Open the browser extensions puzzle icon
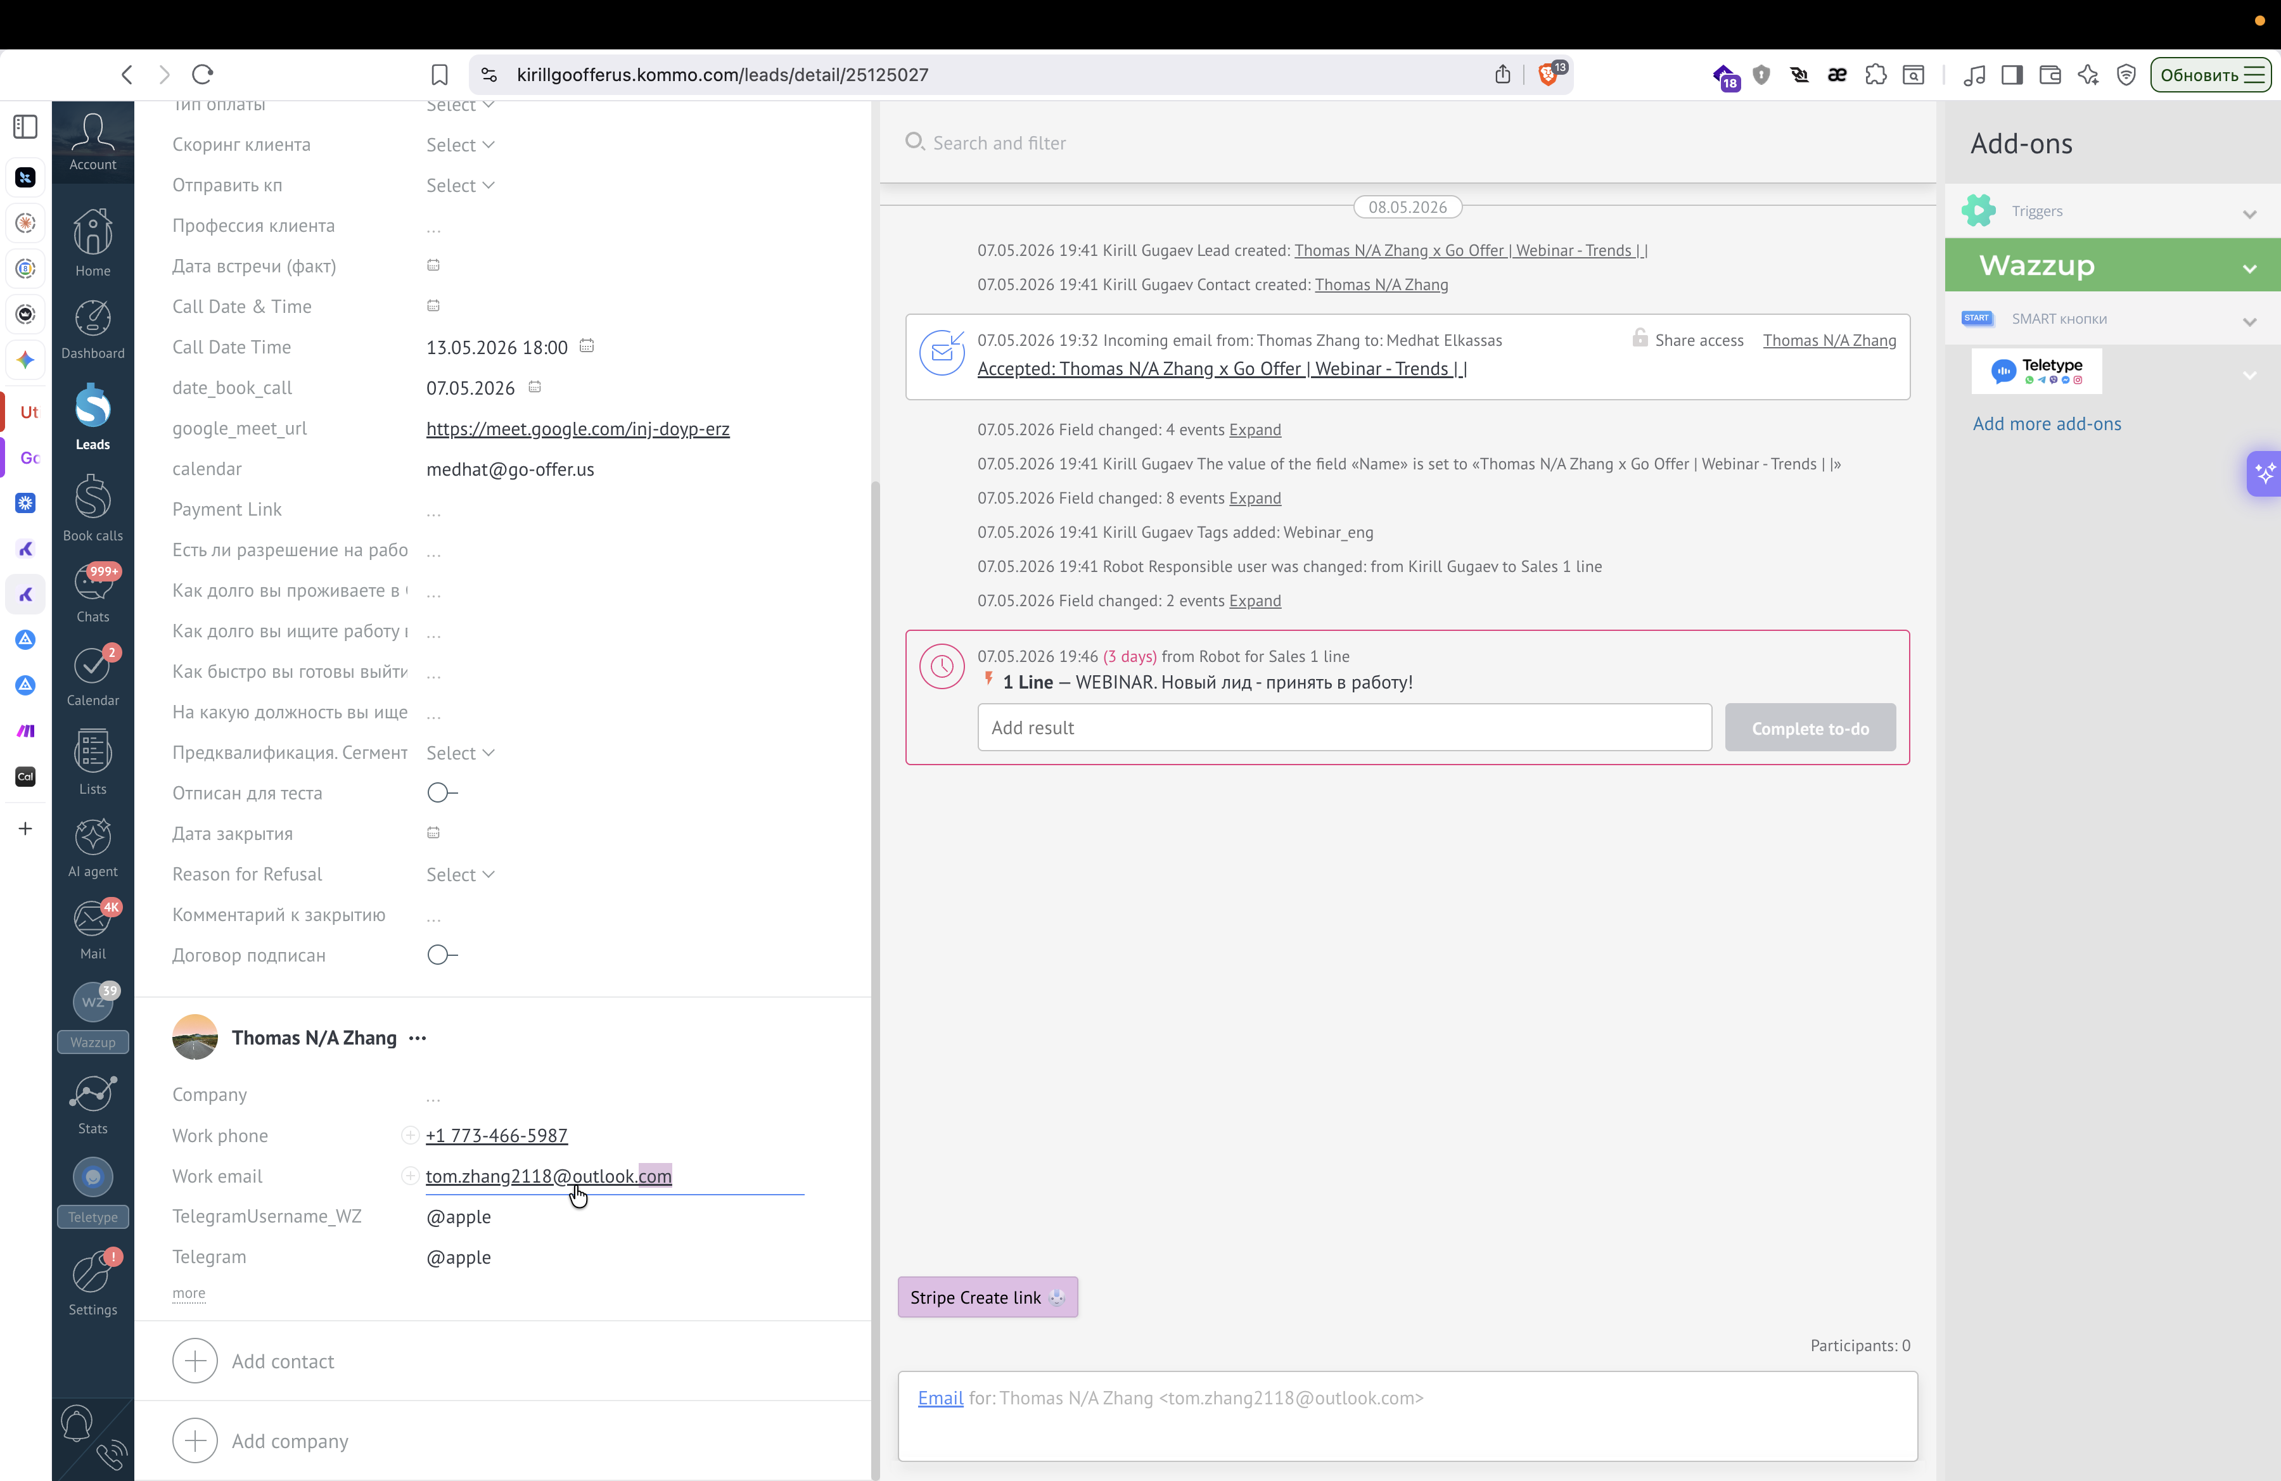2281x1481 pixels. tap(1875, 75)
